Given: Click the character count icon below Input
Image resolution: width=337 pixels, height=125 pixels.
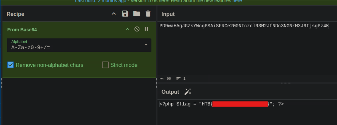Looking at the screenshot, I should (162, 79).
